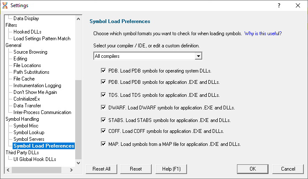The width and height of the screenshot is (308, 179).
Task: Select Symbol Servers in settings tree
Action: coord(29,139)
